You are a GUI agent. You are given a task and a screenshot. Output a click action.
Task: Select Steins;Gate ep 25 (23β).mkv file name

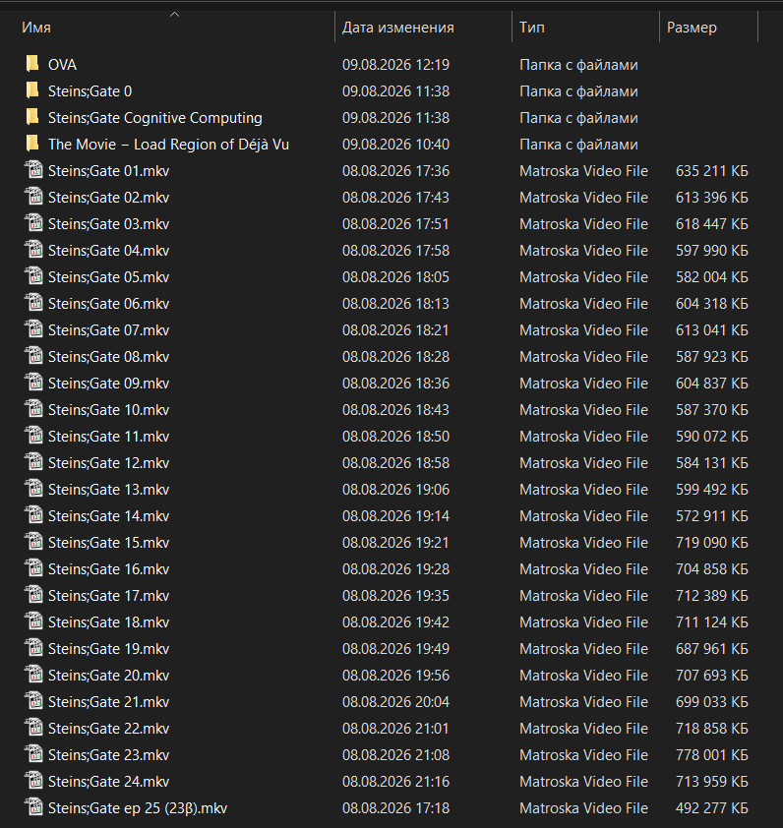pyautogui.click(x=138, y=808)
